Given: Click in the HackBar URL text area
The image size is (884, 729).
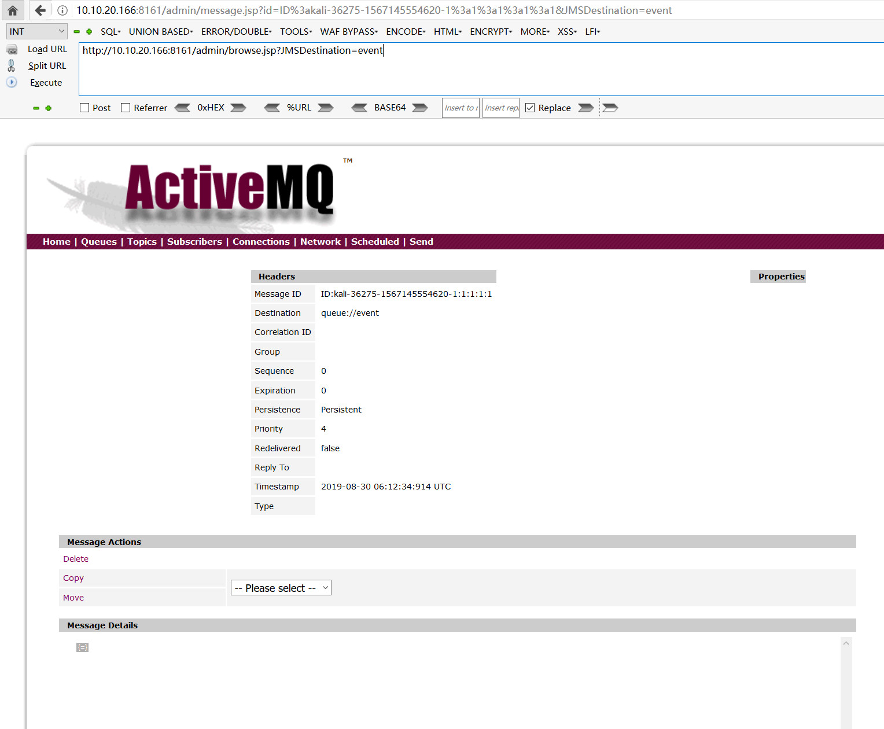Looking at the screenshot, I should pyautogui.click(x=481, y=69).
